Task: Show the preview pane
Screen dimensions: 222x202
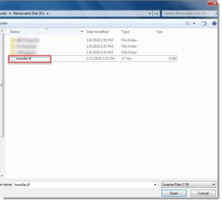Action: (204, 23)
